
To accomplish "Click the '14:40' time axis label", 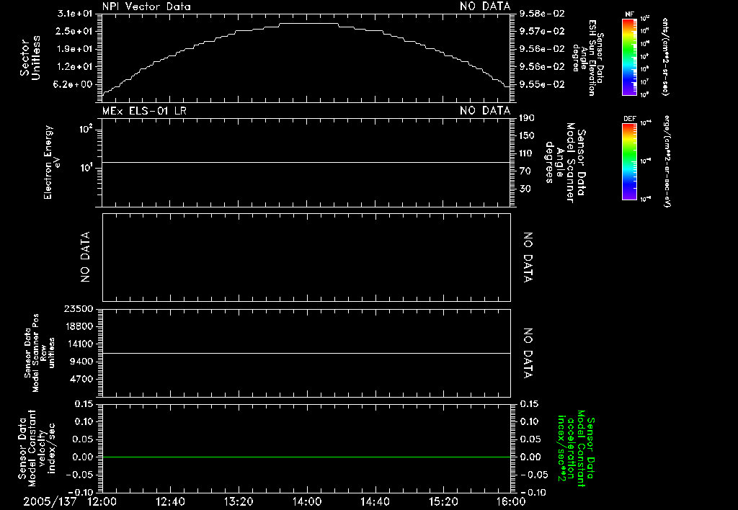I will click(x=375, y=502).
